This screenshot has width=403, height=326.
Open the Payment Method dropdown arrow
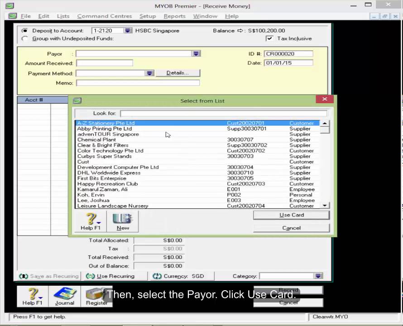coord(149,73)
